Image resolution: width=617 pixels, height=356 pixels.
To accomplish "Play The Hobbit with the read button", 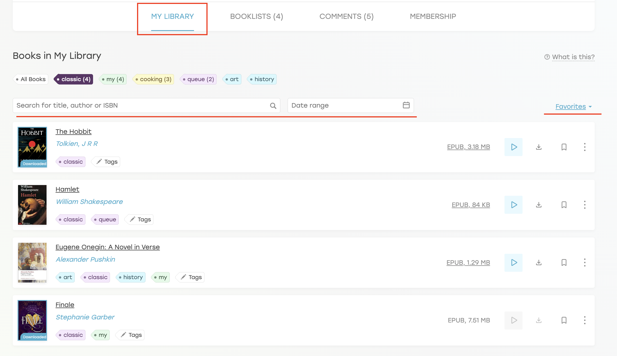I will point(513,147).
